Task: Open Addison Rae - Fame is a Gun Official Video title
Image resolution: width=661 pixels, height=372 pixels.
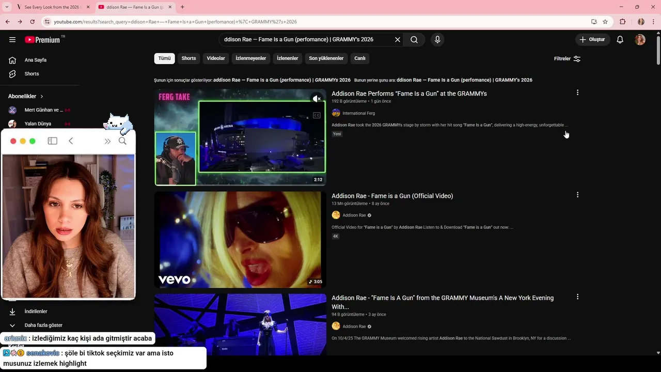Action: 392,196
